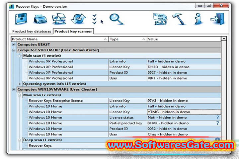Open the scan network computers icon
Viewport: 239px width, 159px height.
[x=59, y=19]
